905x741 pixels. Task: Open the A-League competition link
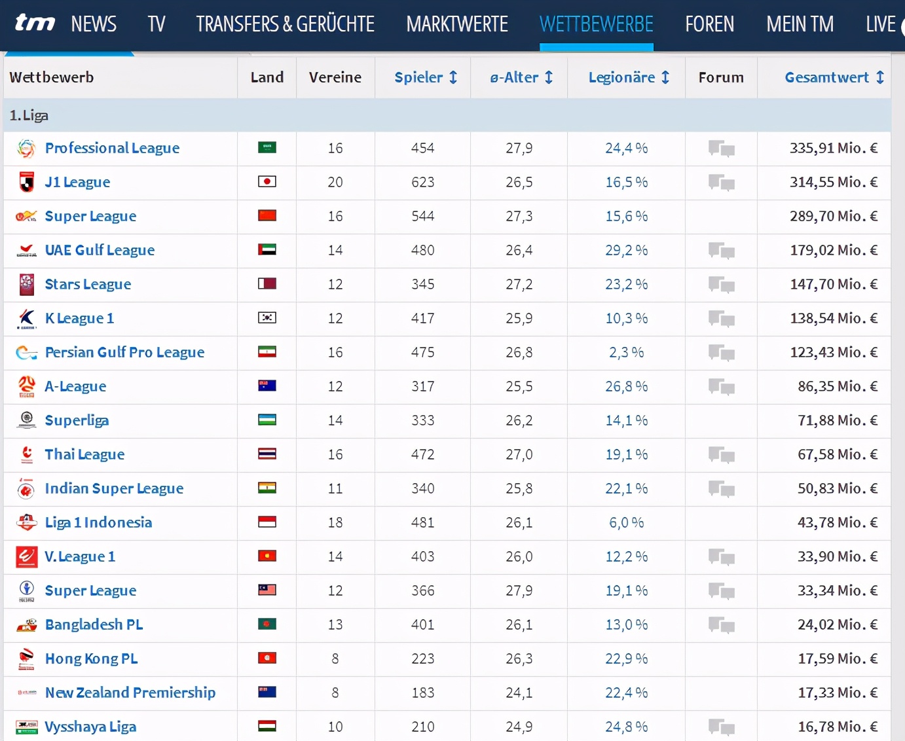tap(75, 386)
